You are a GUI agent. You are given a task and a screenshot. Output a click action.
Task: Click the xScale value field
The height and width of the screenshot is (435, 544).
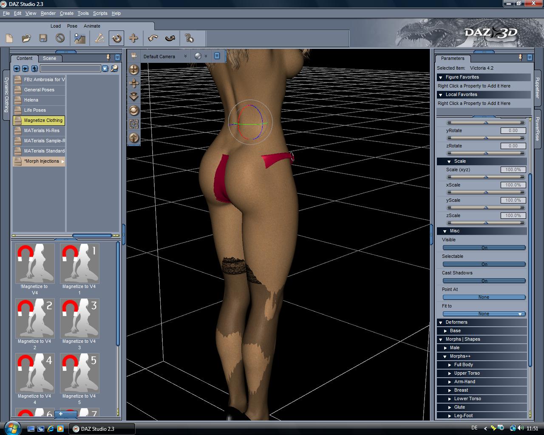pos(513,185)
